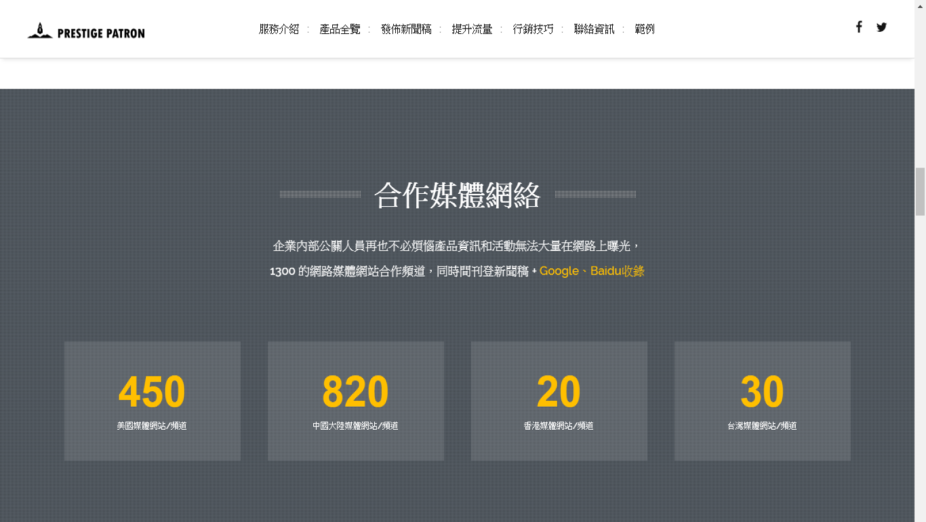Image resolution: width=926 pixels, height=522 pixels.
Task: Click the Prestige Patron logo
Action: 86,31
